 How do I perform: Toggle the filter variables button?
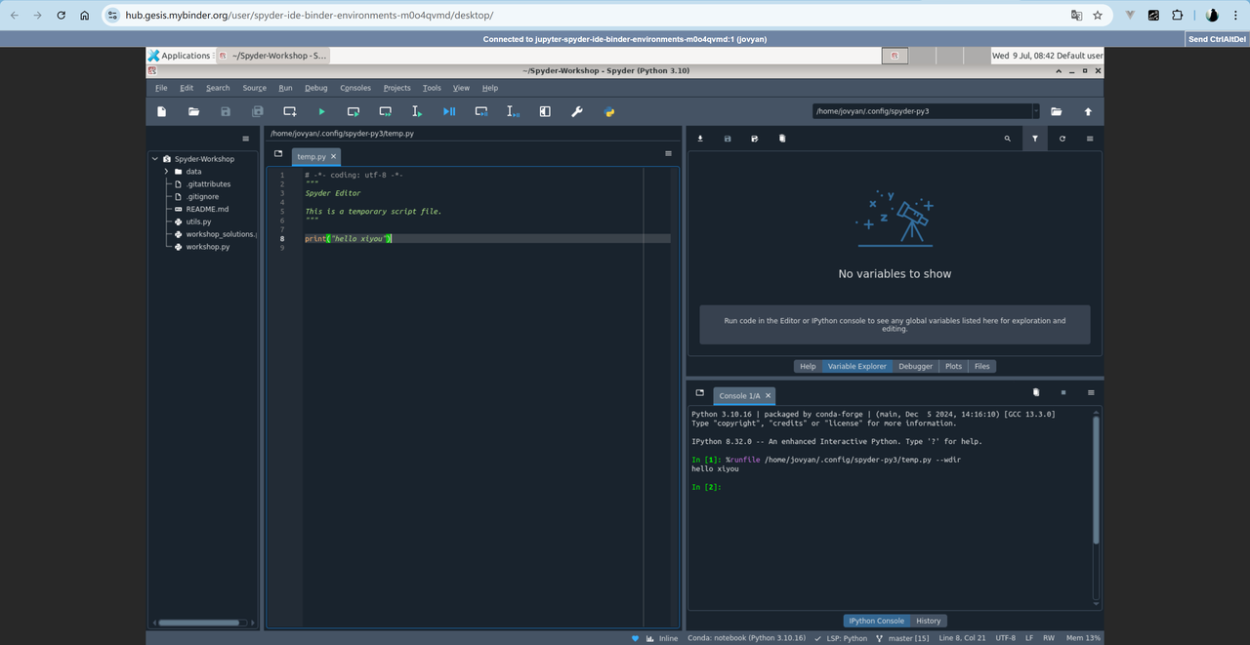[x=1035, y=139]
